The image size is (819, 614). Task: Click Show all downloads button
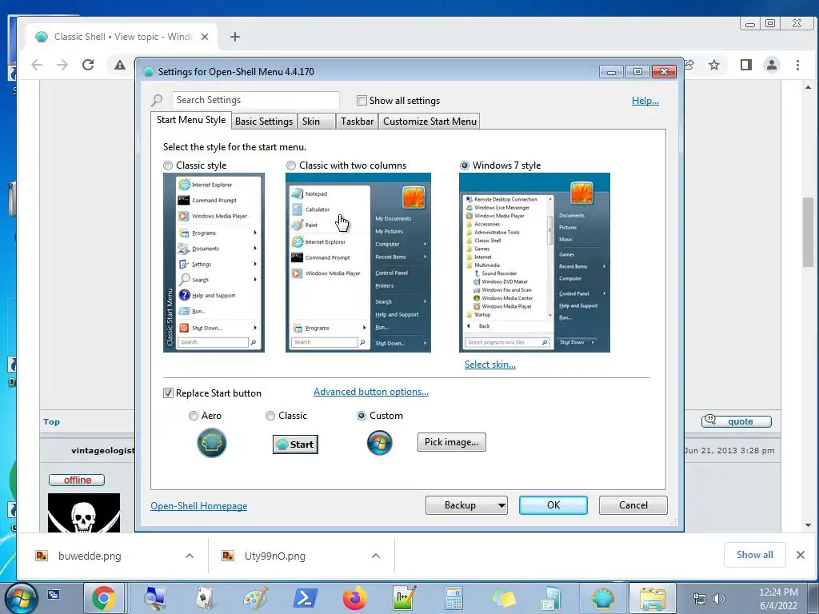(x=755, y=555)
